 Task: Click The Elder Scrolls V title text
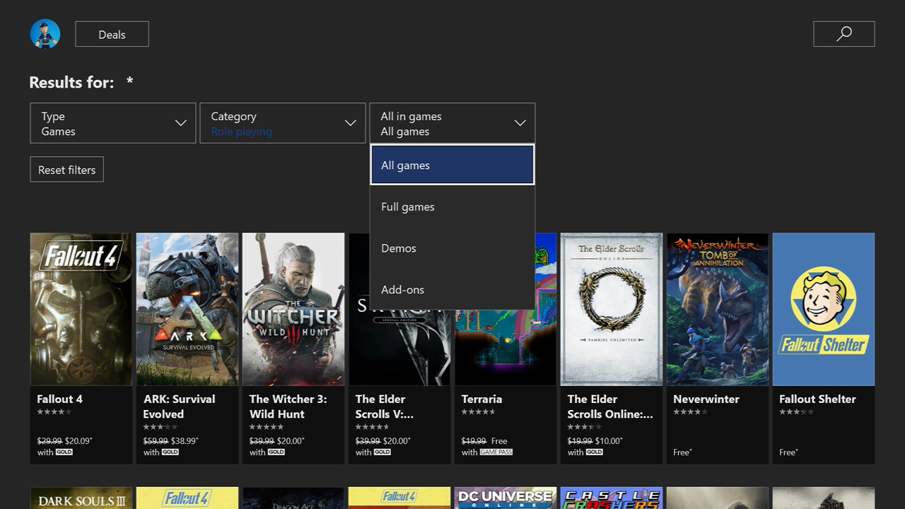pos(385,406)
